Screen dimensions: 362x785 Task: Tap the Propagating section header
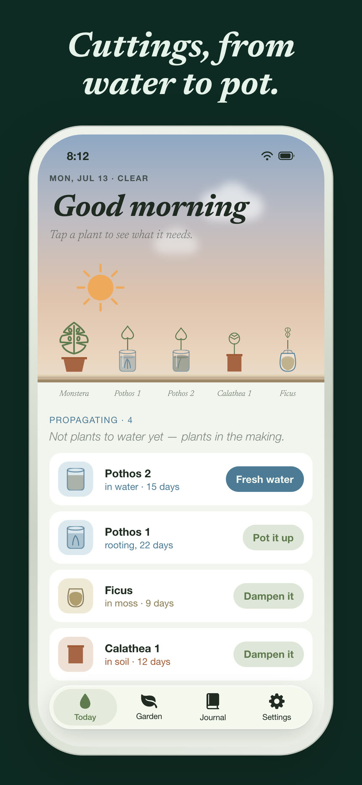[91, 420]
